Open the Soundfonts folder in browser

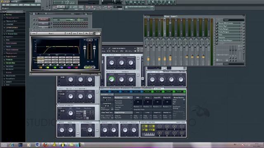[x=10, y=79]
